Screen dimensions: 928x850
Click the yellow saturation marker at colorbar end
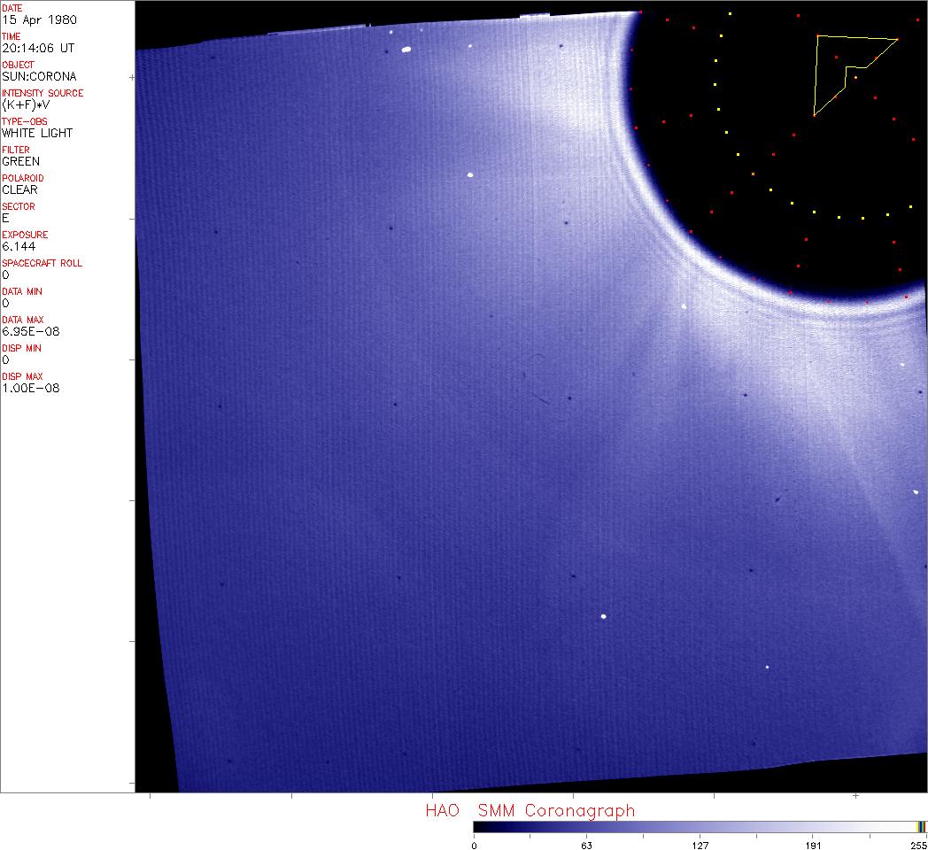point(921,826)
